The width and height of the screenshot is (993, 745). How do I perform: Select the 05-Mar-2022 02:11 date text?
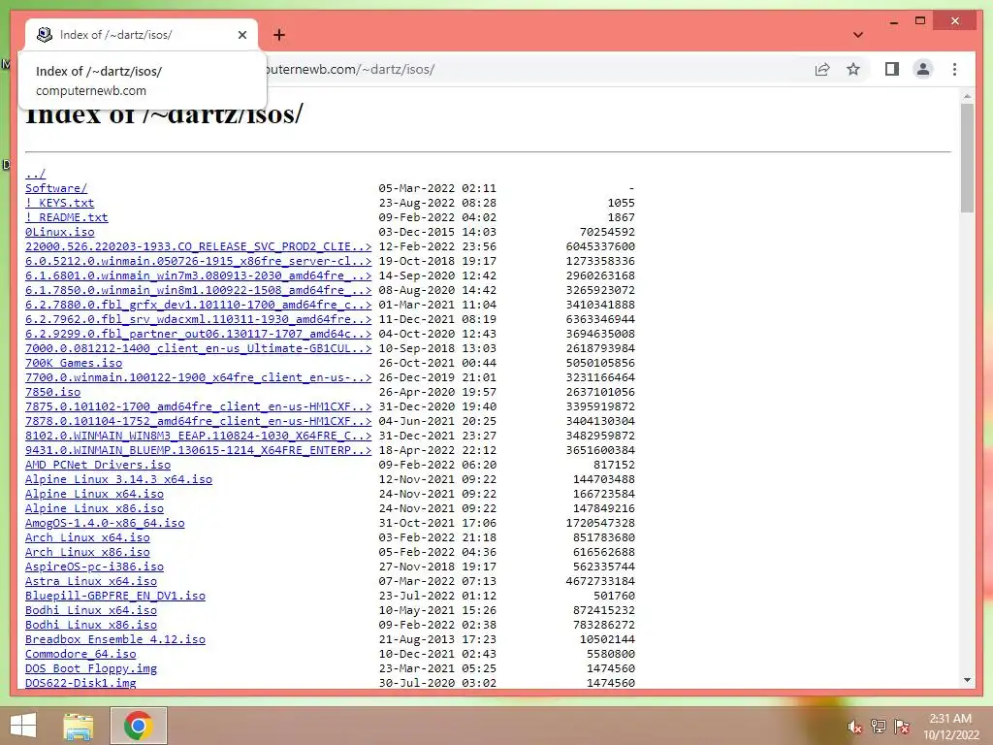437,188
